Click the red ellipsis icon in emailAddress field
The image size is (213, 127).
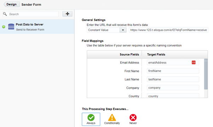[x=194, y=62]
